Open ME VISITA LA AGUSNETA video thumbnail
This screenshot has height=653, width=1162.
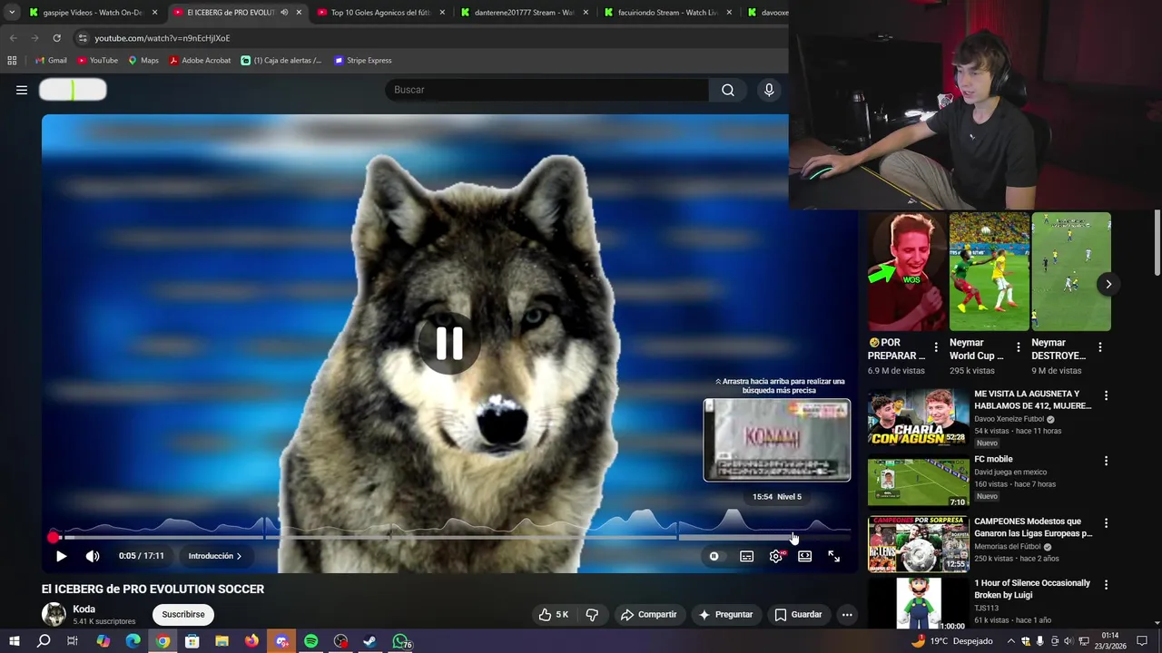pyautogui.click(x=918, y=418)
